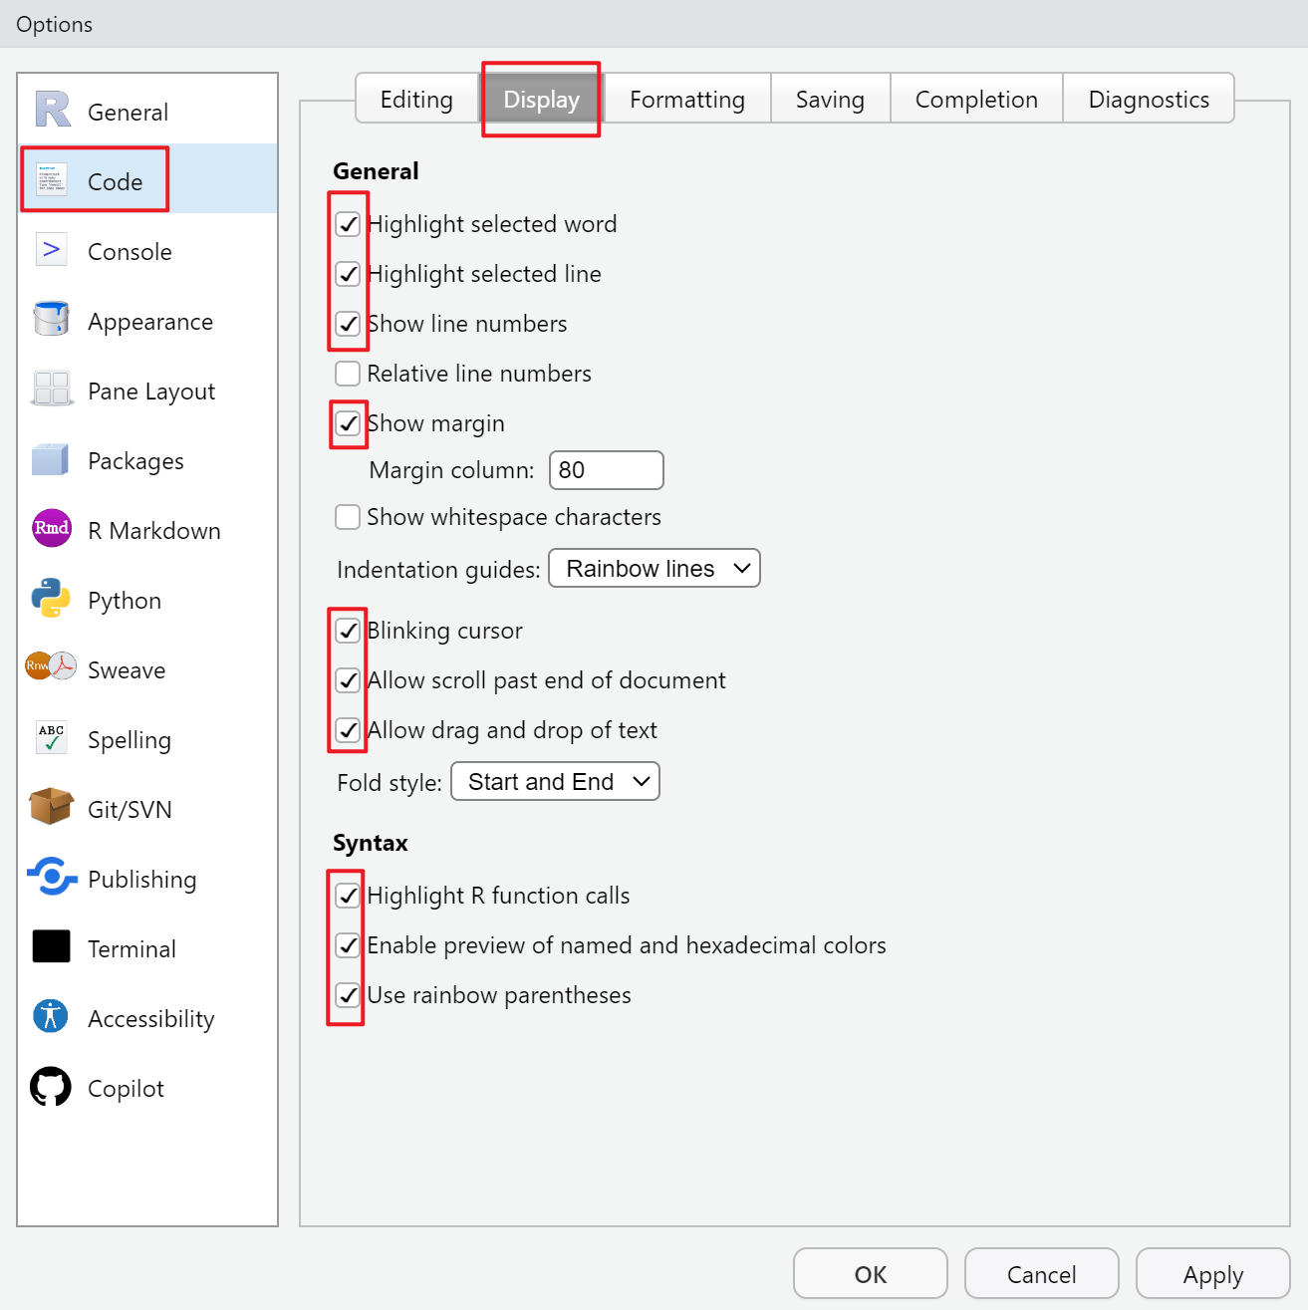The image size is (1308, 1310).
Task: Select the Python logo icon
Action: tap(52, 599)
